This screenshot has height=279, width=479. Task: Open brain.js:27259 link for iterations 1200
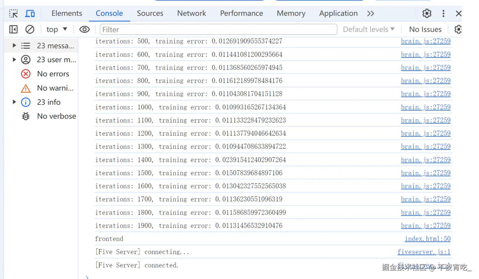[426, 134]
